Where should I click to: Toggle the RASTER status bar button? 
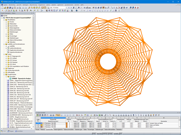99,134
